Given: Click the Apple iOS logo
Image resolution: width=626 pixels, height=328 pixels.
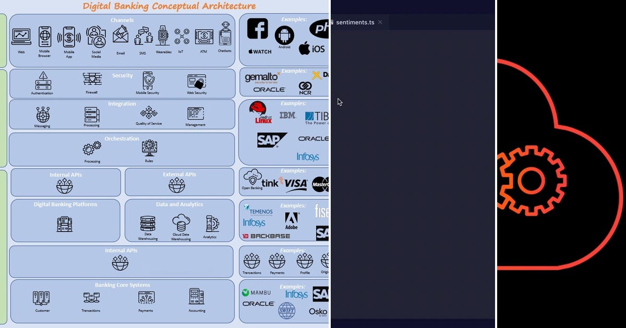Looking at the screenshot, I should point(309,48).
